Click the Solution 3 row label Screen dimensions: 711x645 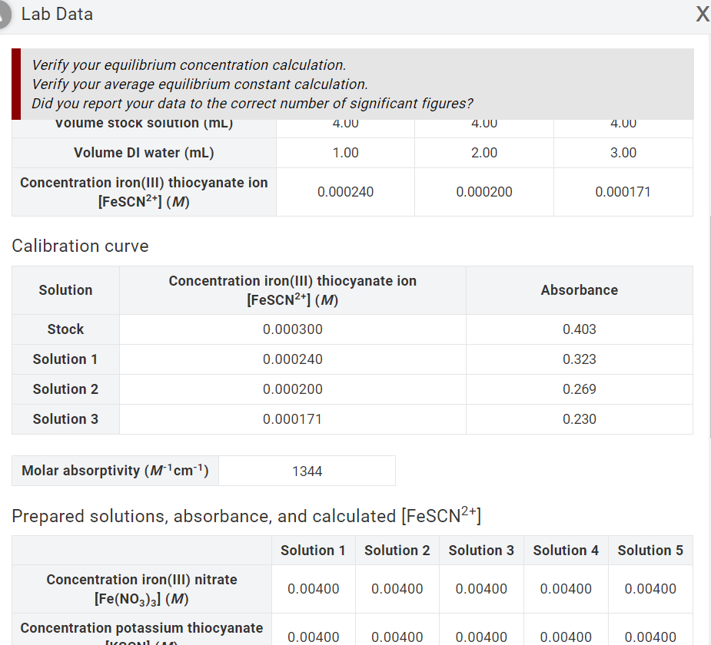pos(65,418)
